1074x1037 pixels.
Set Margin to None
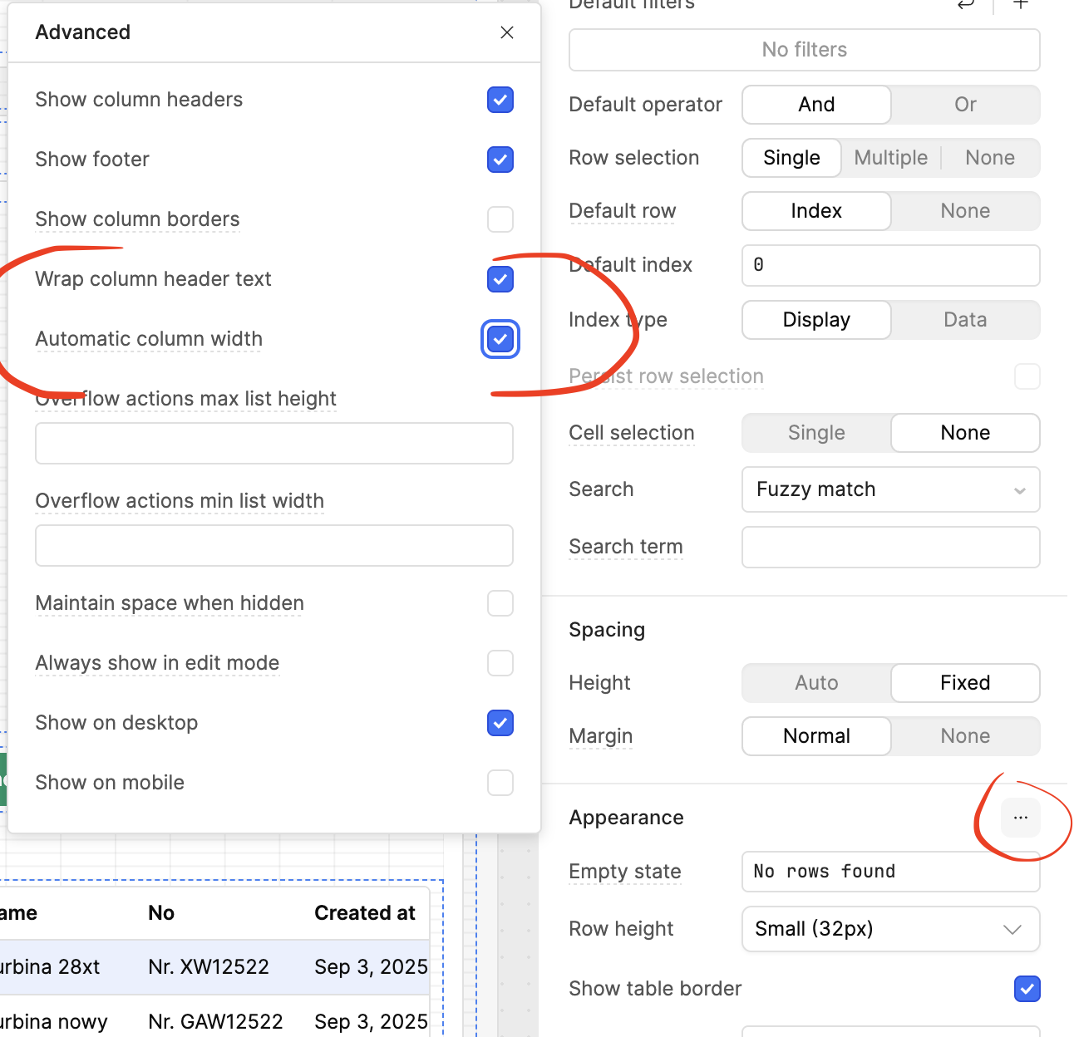click(x=965, y=736)
